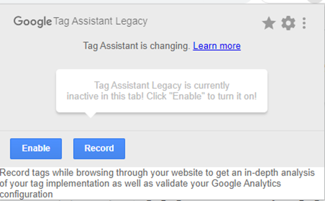This screenshot has width=325, height=201.
Task: Click the divider line above the buttons
Action: (162, 130)
